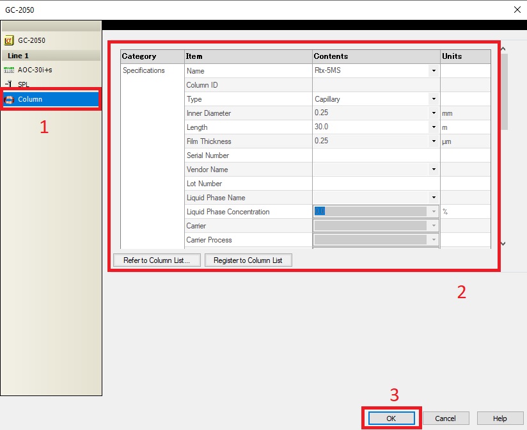Open the Inner Diameter dropdown arrow
The height and width of the screenshot is (430, 527).
pos(433,113)
